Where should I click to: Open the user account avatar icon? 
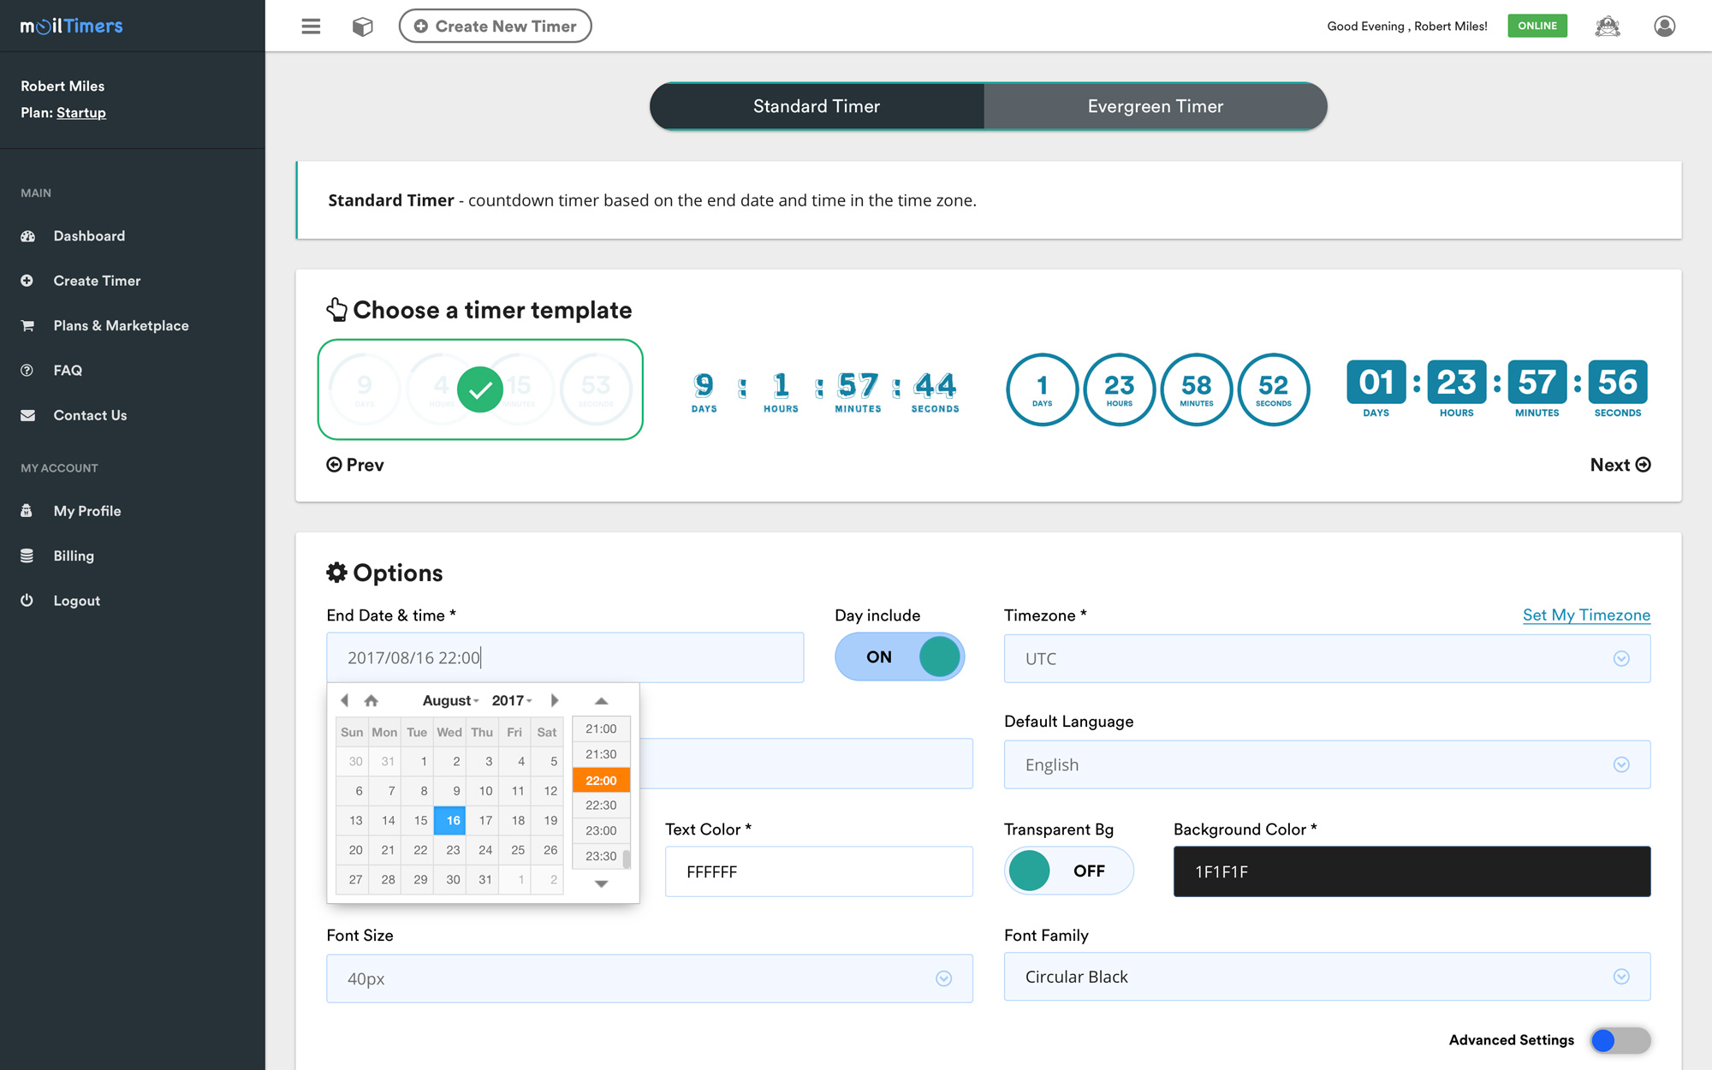(1664, 27)
